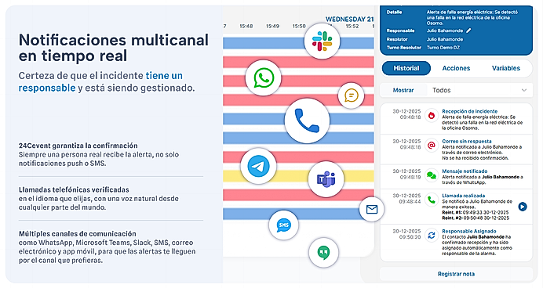
Task: Click the 'Notificaciones multicanal en tiempo real' heading
Action: [114, 48]
